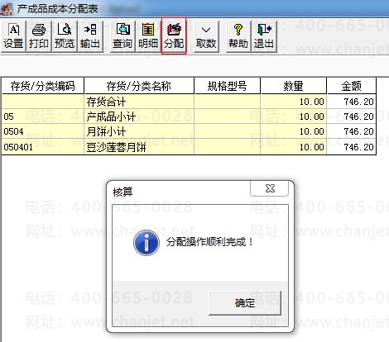
Task: Click 金额 value in 存货合计 row
Action: point(352,102)
